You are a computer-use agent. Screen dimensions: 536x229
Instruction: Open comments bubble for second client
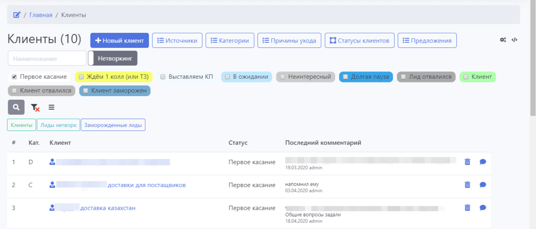[483, 185]
